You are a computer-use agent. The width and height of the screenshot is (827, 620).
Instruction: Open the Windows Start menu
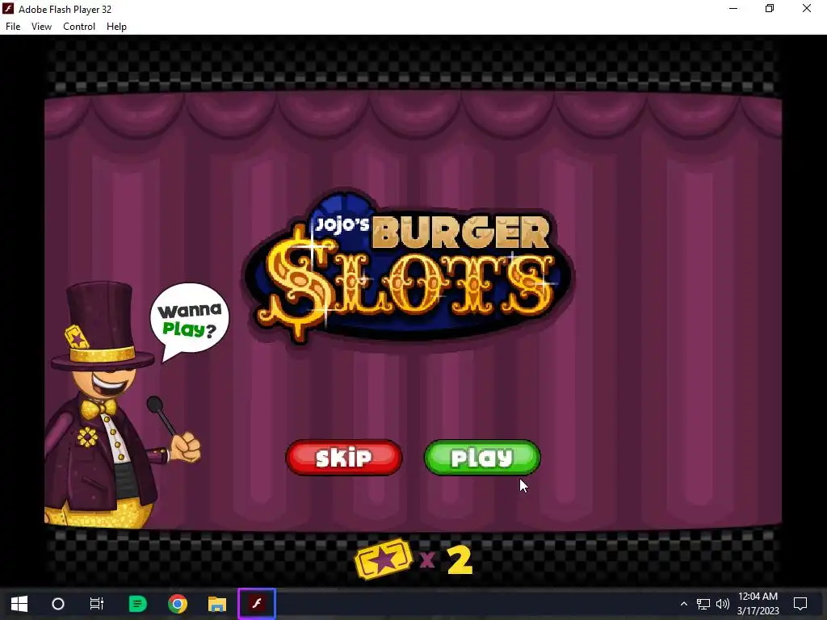(x=19, y=604)
